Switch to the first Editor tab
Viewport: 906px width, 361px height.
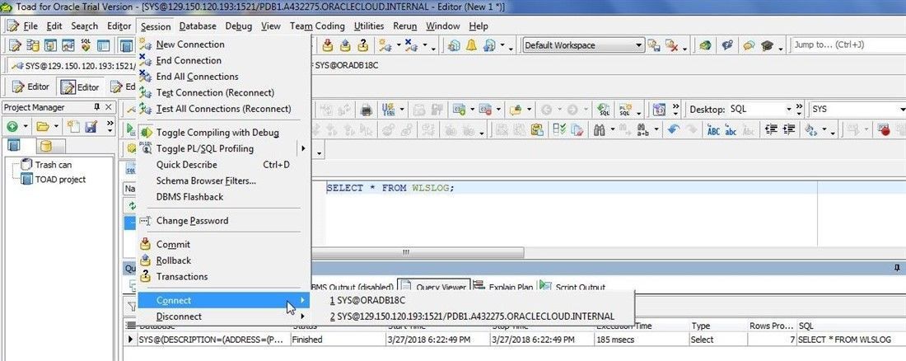pyautogui.click(x=31, y=87)
